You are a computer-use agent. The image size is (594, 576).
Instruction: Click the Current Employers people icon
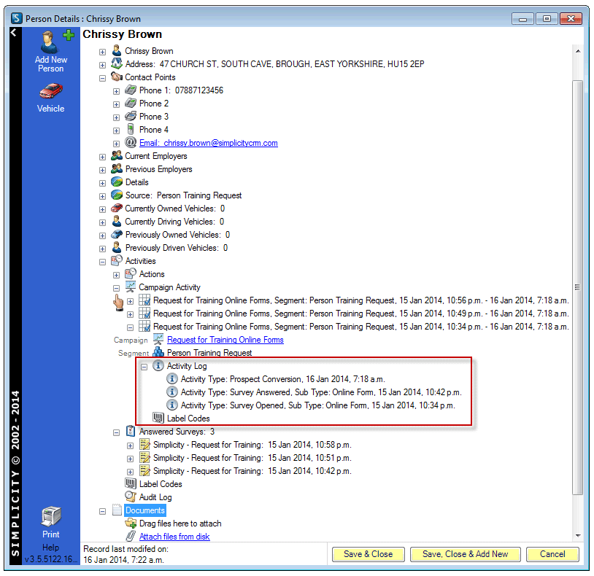pos(117,155)
